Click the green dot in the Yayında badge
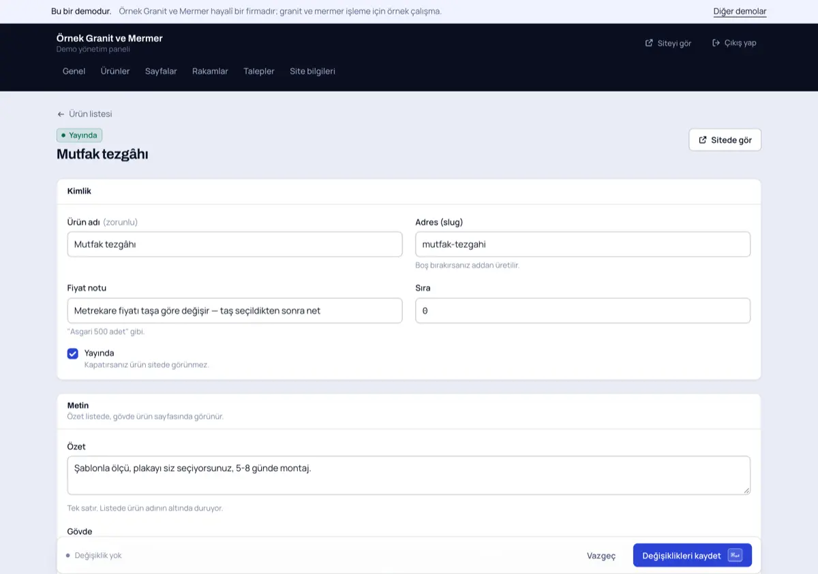This screenshot has height=574, width=818. click(x=63, y=135)
